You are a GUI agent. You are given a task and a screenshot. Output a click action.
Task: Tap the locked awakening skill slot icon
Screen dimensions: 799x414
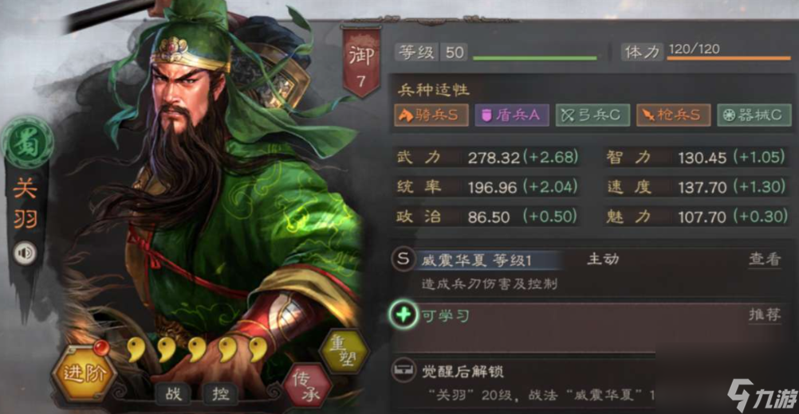point(403,370)
